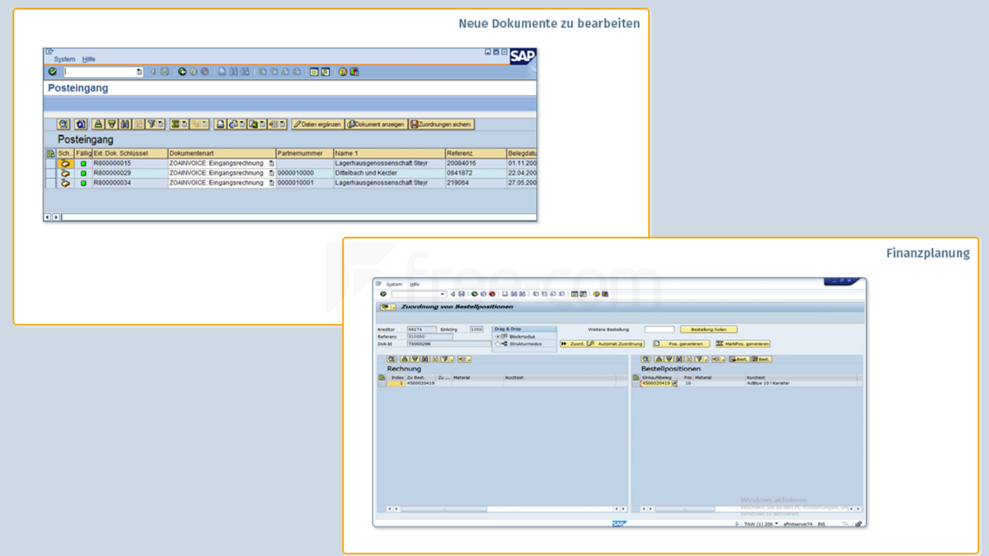Open layout selection dropdown in Posteingang list toolbar

[283, 124]
